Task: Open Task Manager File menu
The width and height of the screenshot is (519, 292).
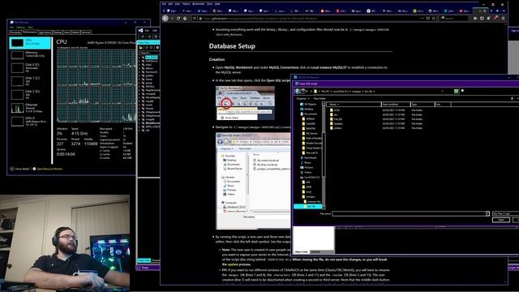Action: [11, 27]
